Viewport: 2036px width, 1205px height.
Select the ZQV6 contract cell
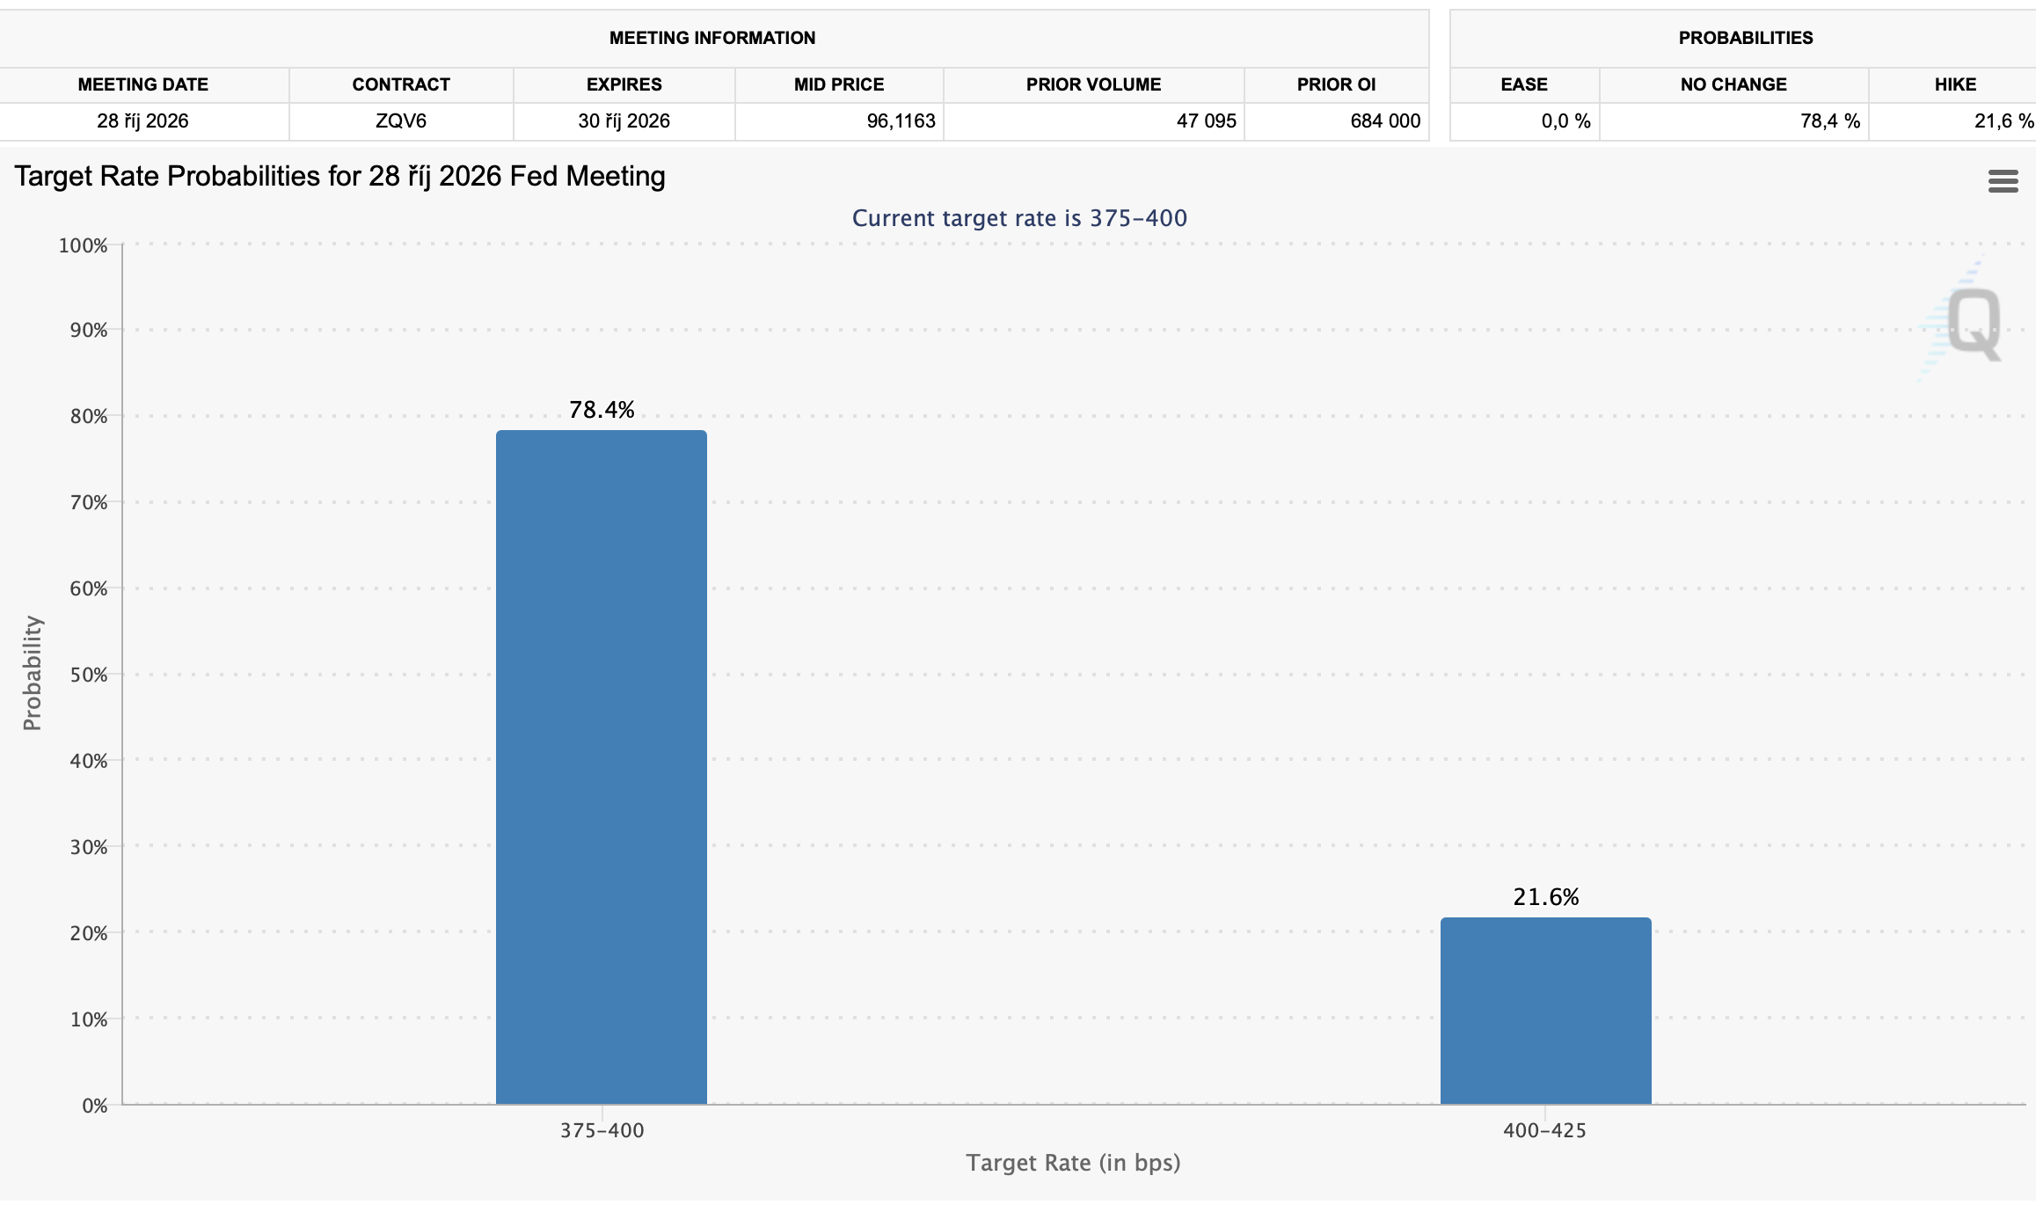401,121
